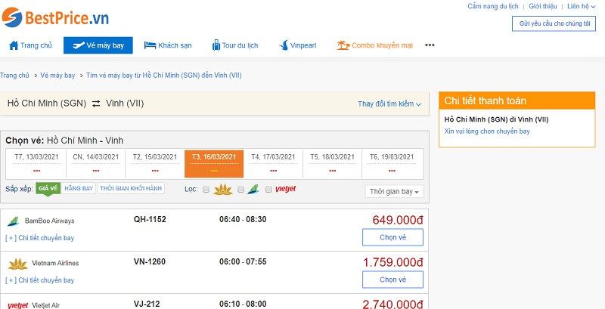Click Xin vui lòng chọn chuyến bay text
The width and height of the screenshot is (605, 309).
coord(487,131)
